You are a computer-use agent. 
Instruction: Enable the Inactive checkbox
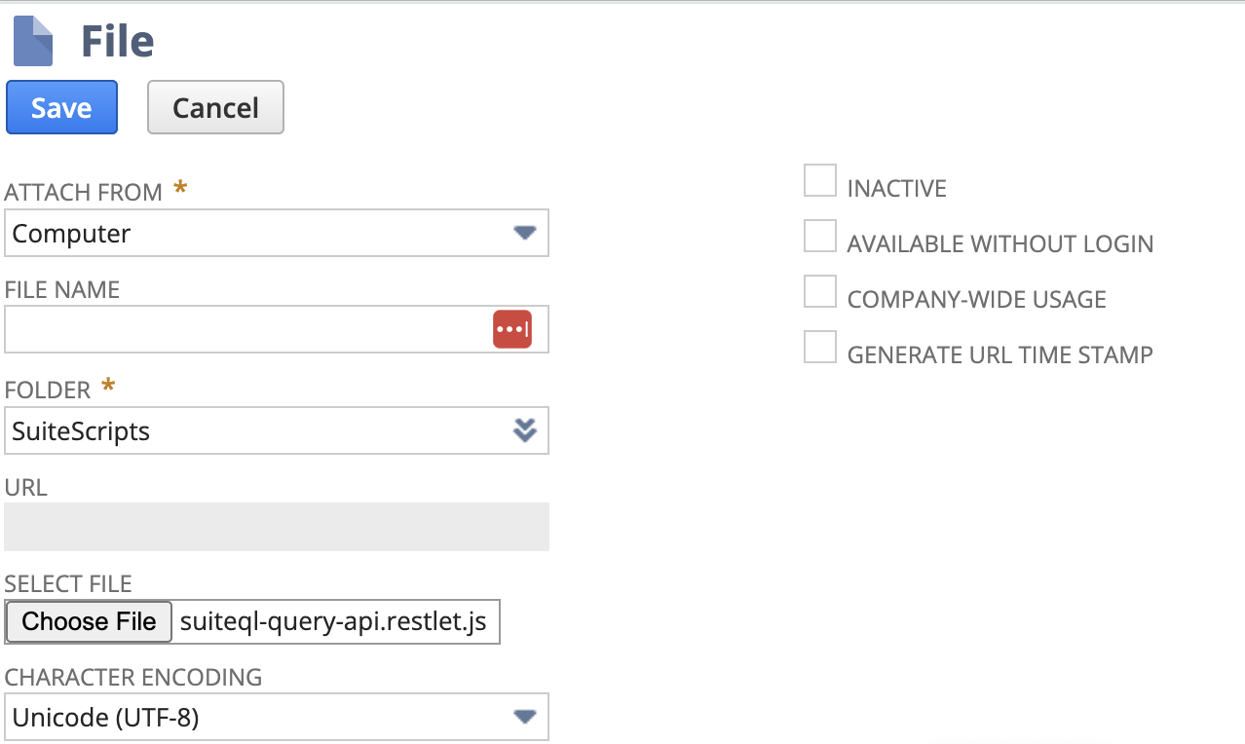(820, 181)
